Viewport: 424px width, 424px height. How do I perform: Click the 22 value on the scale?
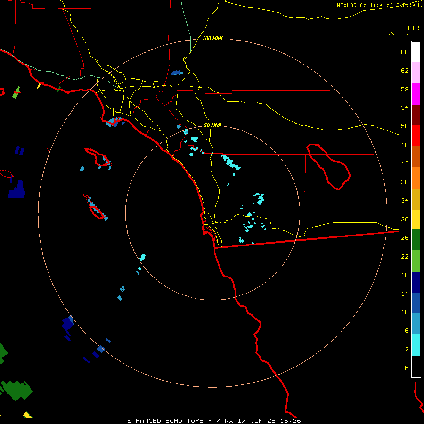click(x=405, y=256)
